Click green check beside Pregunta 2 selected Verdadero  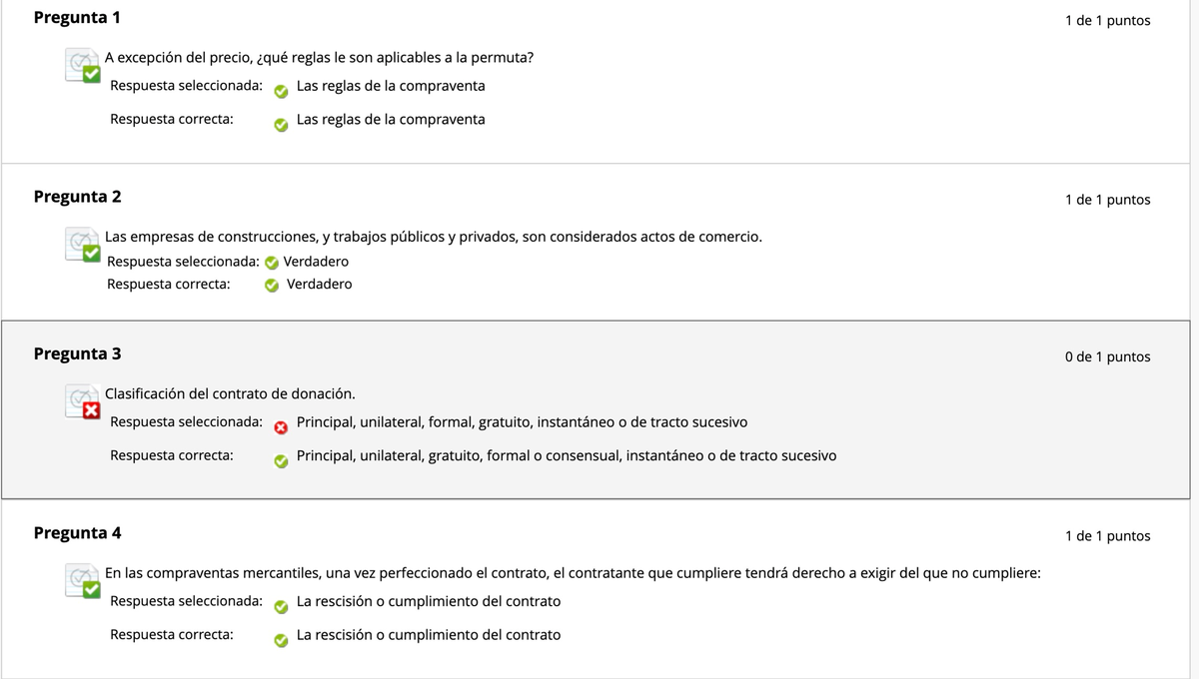pyautogui.click(x=270, y=263)
